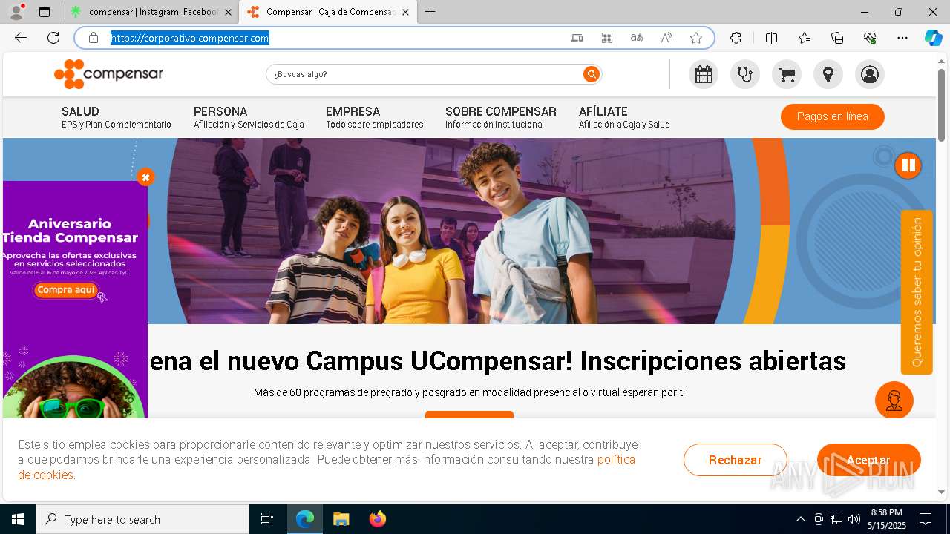Open Collections icon in toolbar
This screenshot has width=950, height=534.
(837, 38)
